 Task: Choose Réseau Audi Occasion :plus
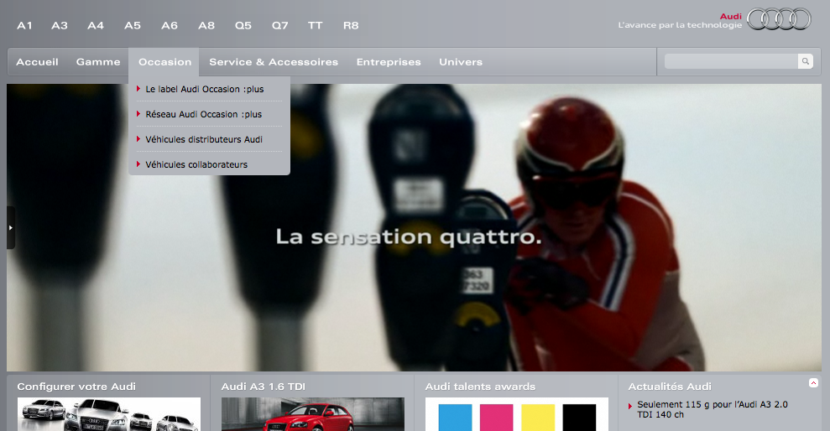coord(203,114)
